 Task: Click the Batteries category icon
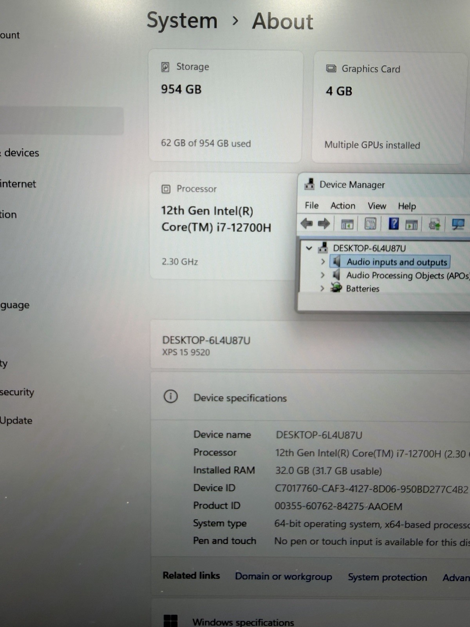(x=336, y=288)
